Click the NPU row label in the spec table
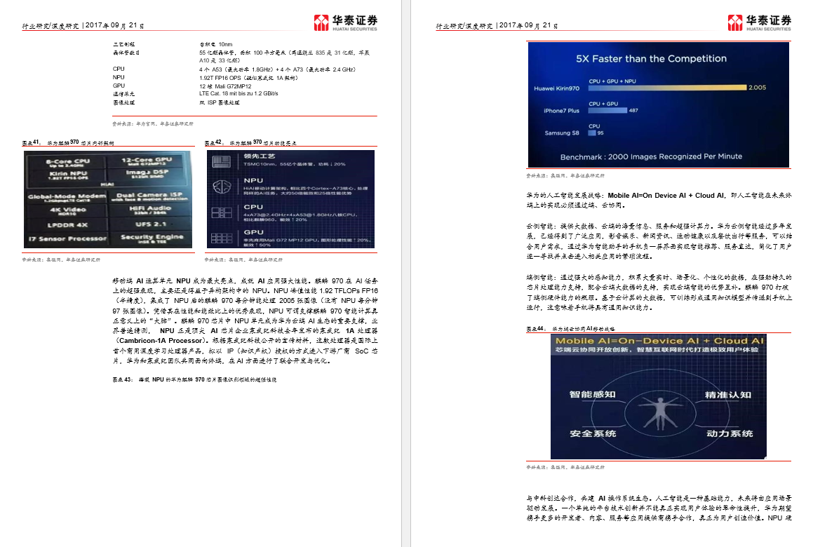Viewport: 813px width, 547px height. click(119, 77)
